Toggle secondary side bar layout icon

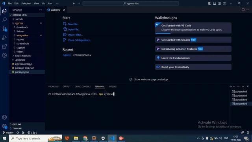coord(219,4)
